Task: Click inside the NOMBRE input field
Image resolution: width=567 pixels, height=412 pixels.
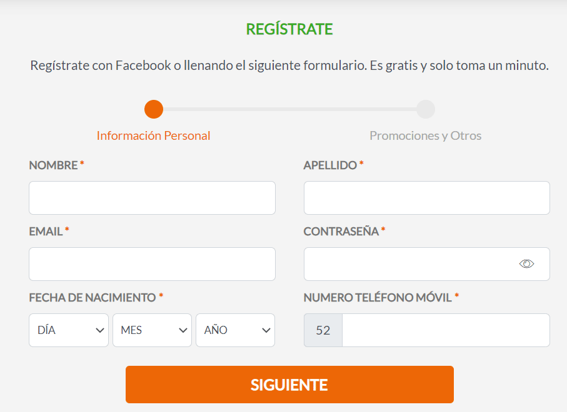Action: point(152,197)
